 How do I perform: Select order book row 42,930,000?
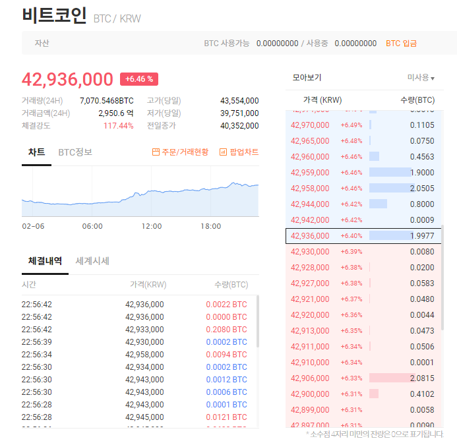pos(363,251)
